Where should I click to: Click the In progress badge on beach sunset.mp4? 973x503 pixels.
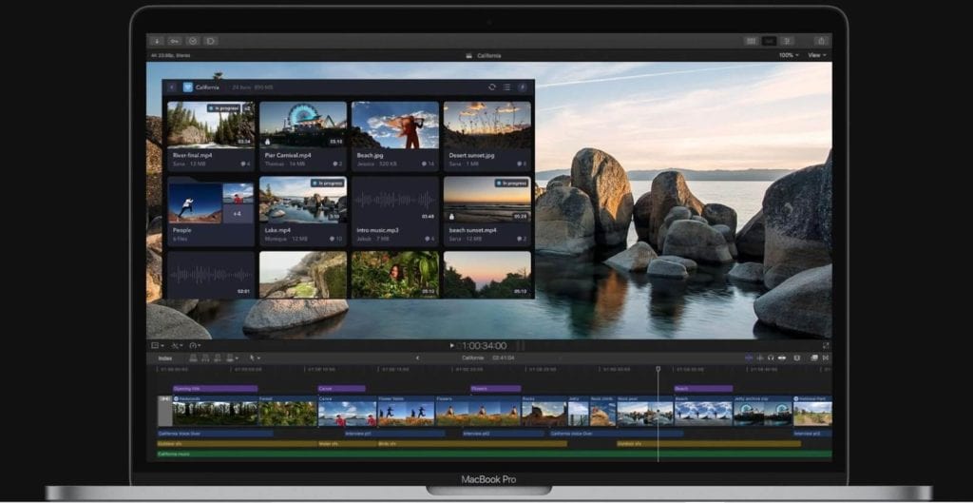(511, 184)
